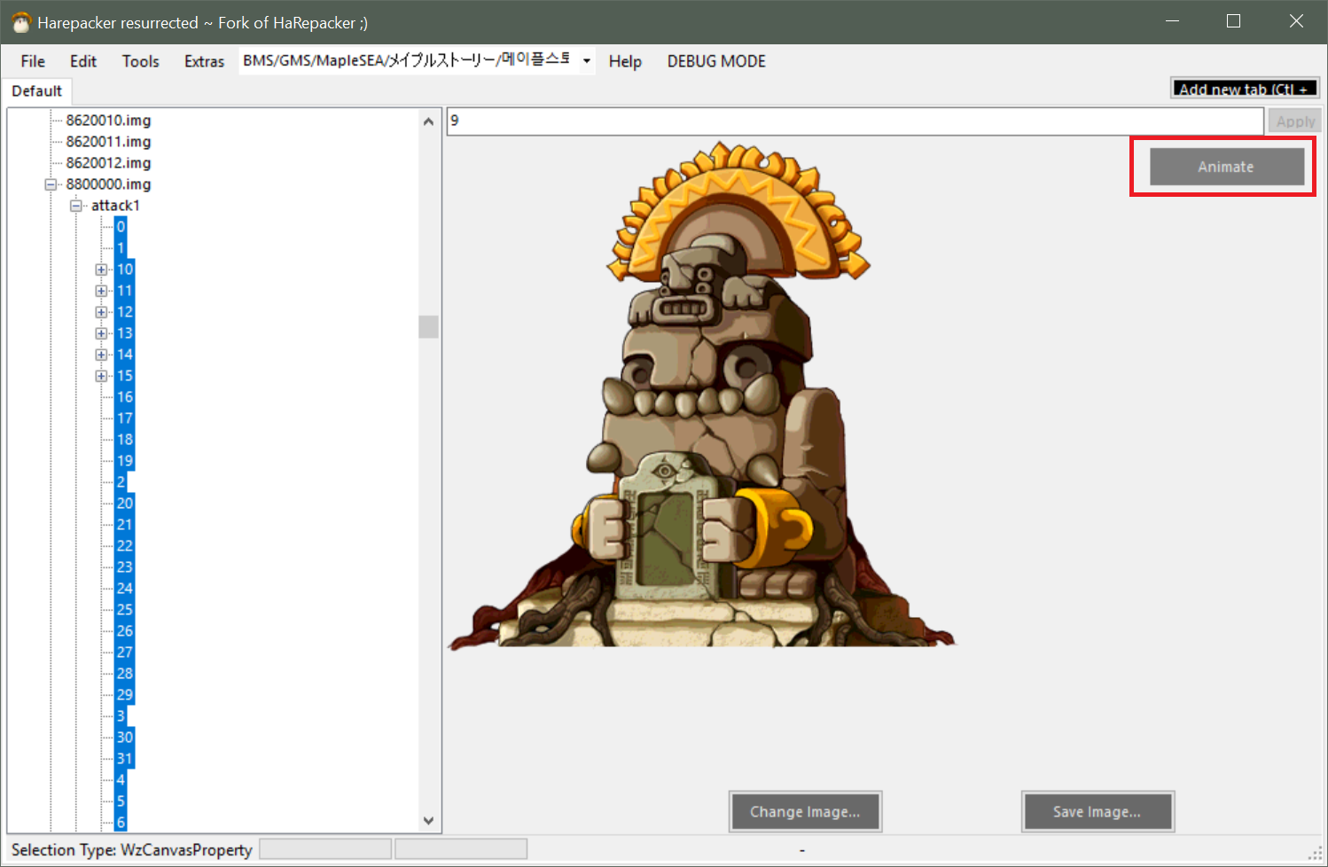The height and width of the screenshot is (867, 1328).
Task: Open the File menu
Action: (32, 61)
